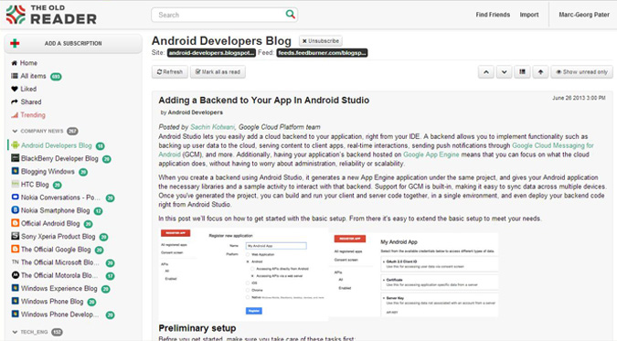
Task: Collapse the COMPANY NEWS folder
Action: click(15, 131)
